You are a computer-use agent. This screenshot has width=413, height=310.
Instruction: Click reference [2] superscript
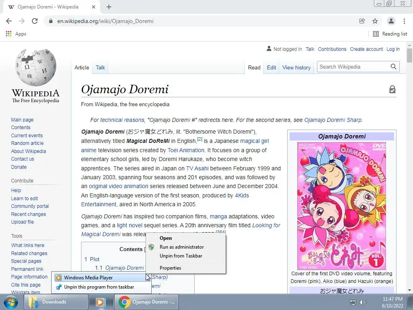coord(200,139)
